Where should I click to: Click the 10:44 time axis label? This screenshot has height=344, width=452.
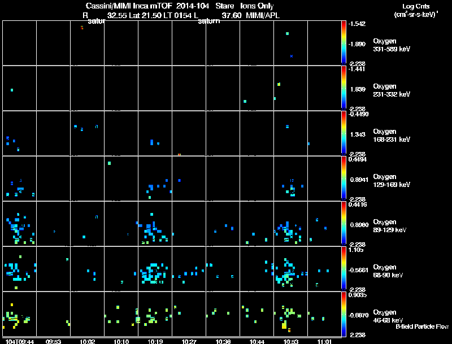tap(257, 342)
